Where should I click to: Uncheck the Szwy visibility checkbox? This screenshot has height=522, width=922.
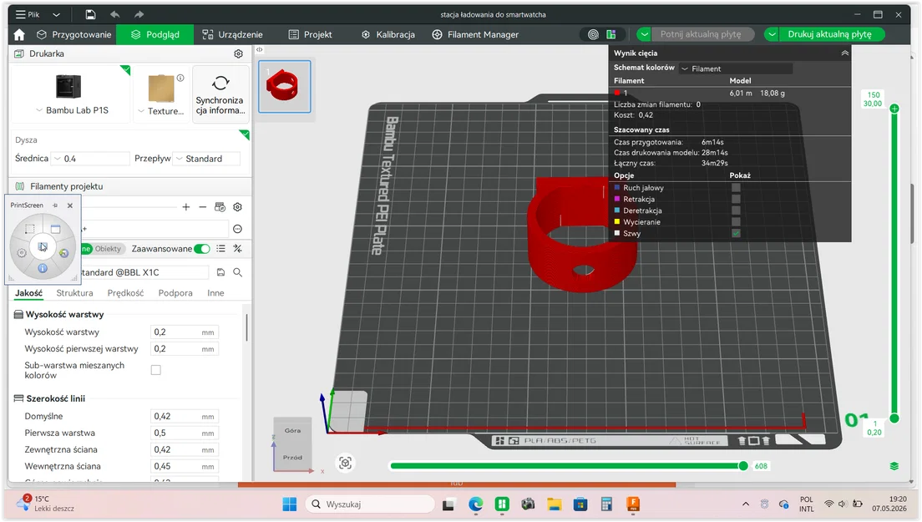[736, 233]
